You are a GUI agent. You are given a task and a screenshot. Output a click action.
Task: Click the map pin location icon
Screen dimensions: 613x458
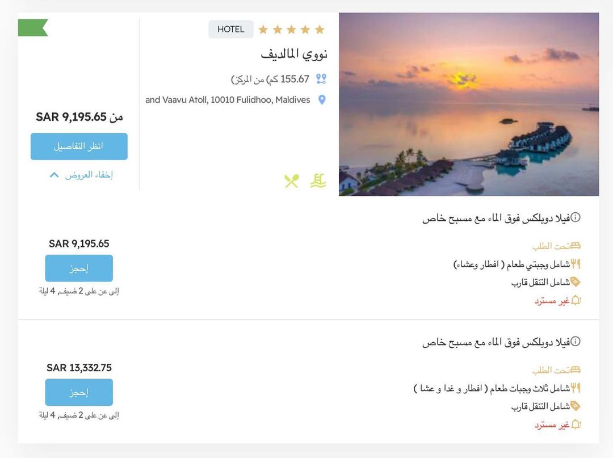tap(322, 100)
